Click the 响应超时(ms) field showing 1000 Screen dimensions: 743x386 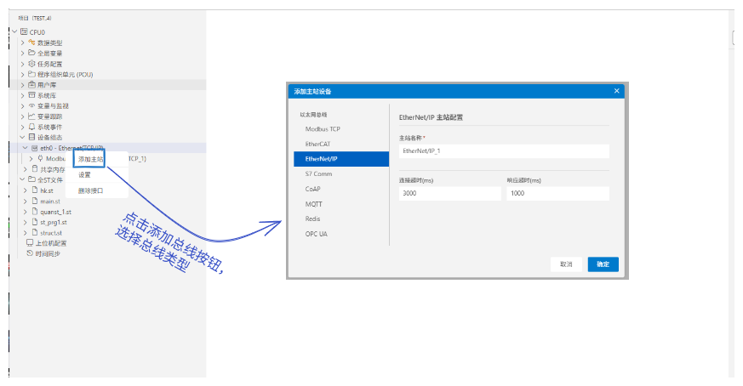click(557, 193)
